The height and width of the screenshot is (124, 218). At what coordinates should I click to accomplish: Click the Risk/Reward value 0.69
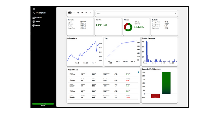click(x=166, y=26)
